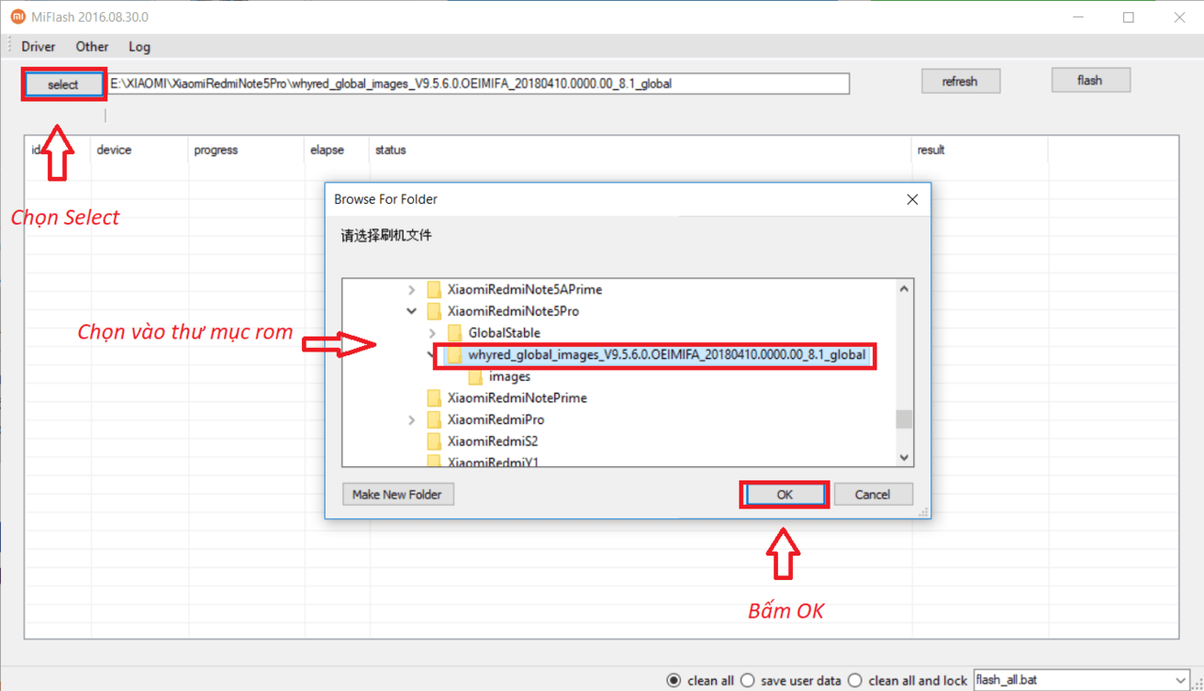Click the images folder icon
The height and width of the screenshot is (691, 1204).
[475, 377]
